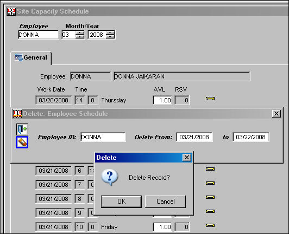This screenshot has height=234, width=289.
Task: Click the hour field showing 9
Action: click(x=80, y=213)
